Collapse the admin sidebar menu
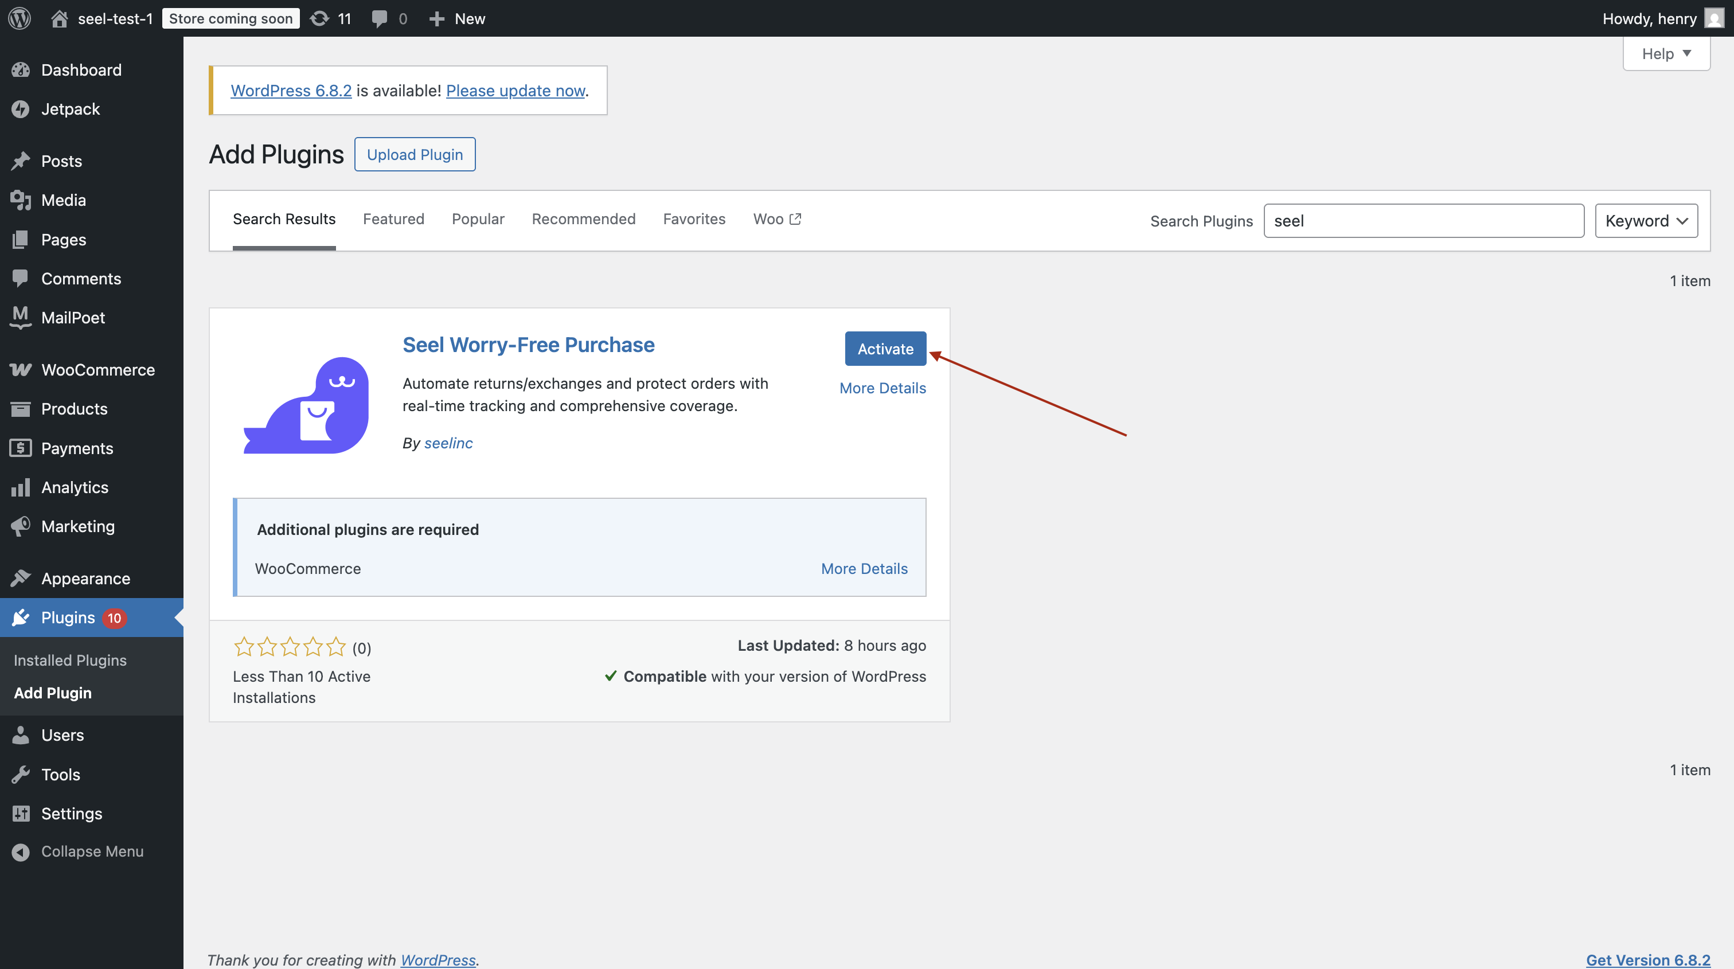The width and height of the screenshot is (1734, 969). tap(92, 851)
